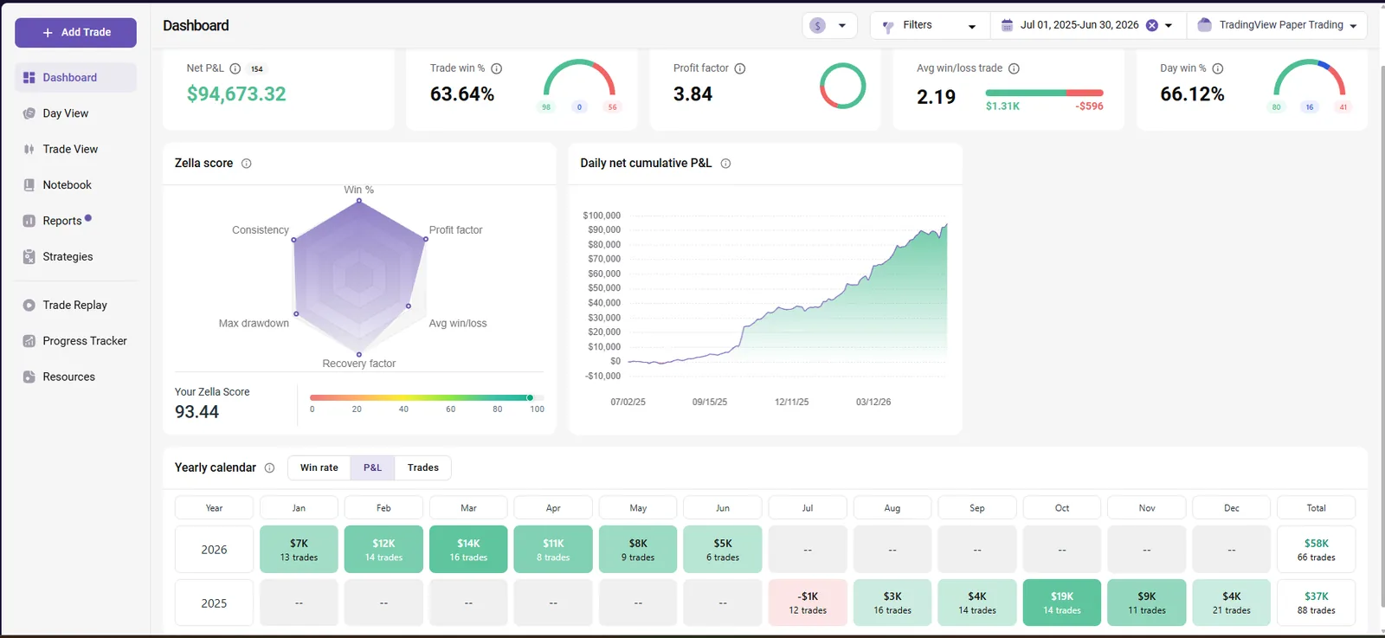Select the P&L calendar tab

pos(372,468)
